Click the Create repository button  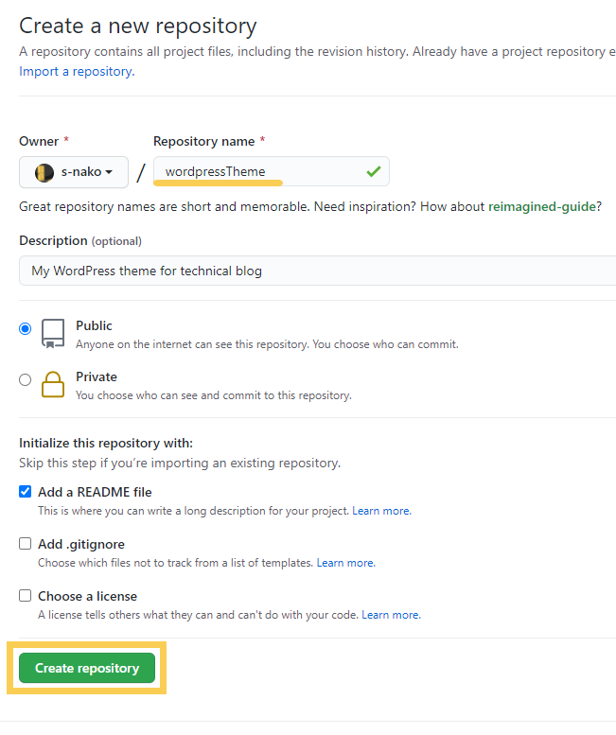(x=87, y=668)
